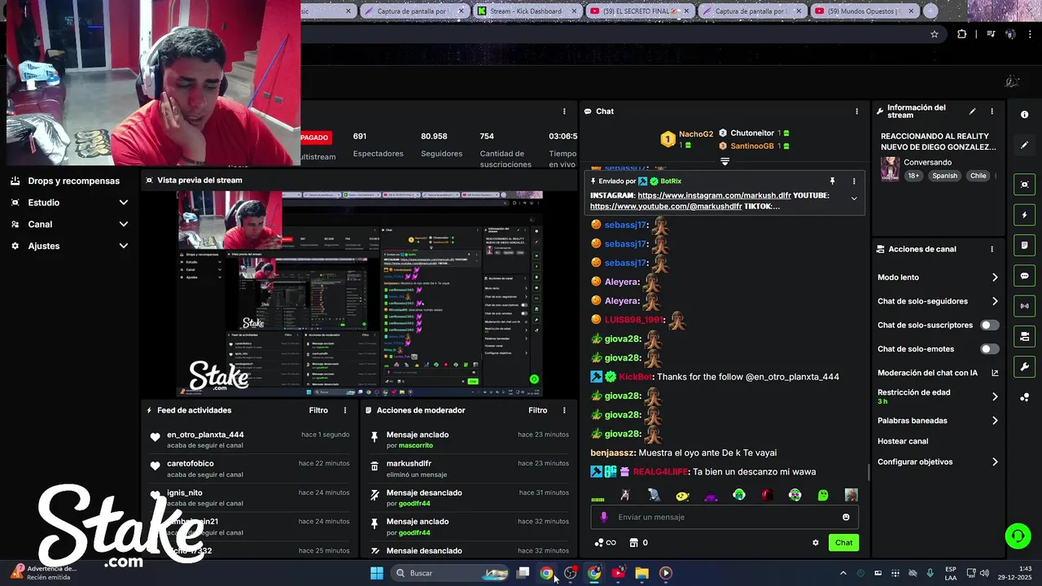Select the green ghost emote in emote row
The image size is (1042, 586).
click(x=823, y=495)
